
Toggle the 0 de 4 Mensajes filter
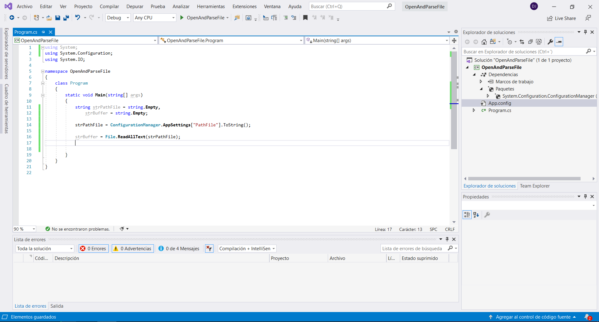click(x=179, y=249)
